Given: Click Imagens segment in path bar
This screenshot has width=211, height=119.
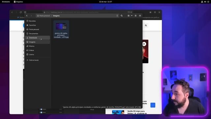Looking at the screenshot, I should click(x=56, y=16).
